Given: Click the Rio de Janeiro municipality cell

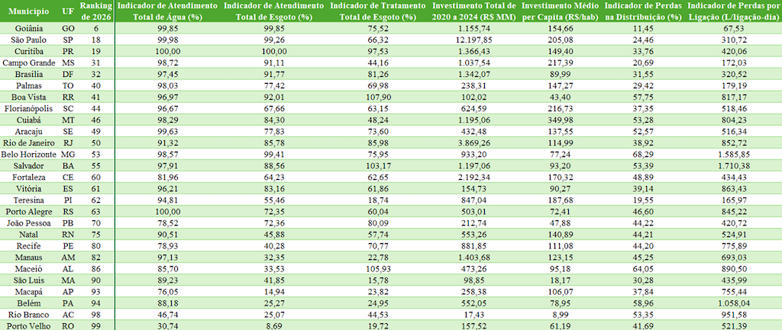Looking at the screenshot, I should click(29, 143).
